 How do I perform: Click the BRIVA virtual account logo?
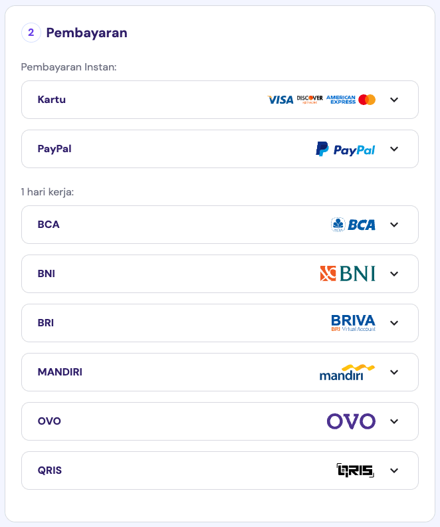(353, 323)
